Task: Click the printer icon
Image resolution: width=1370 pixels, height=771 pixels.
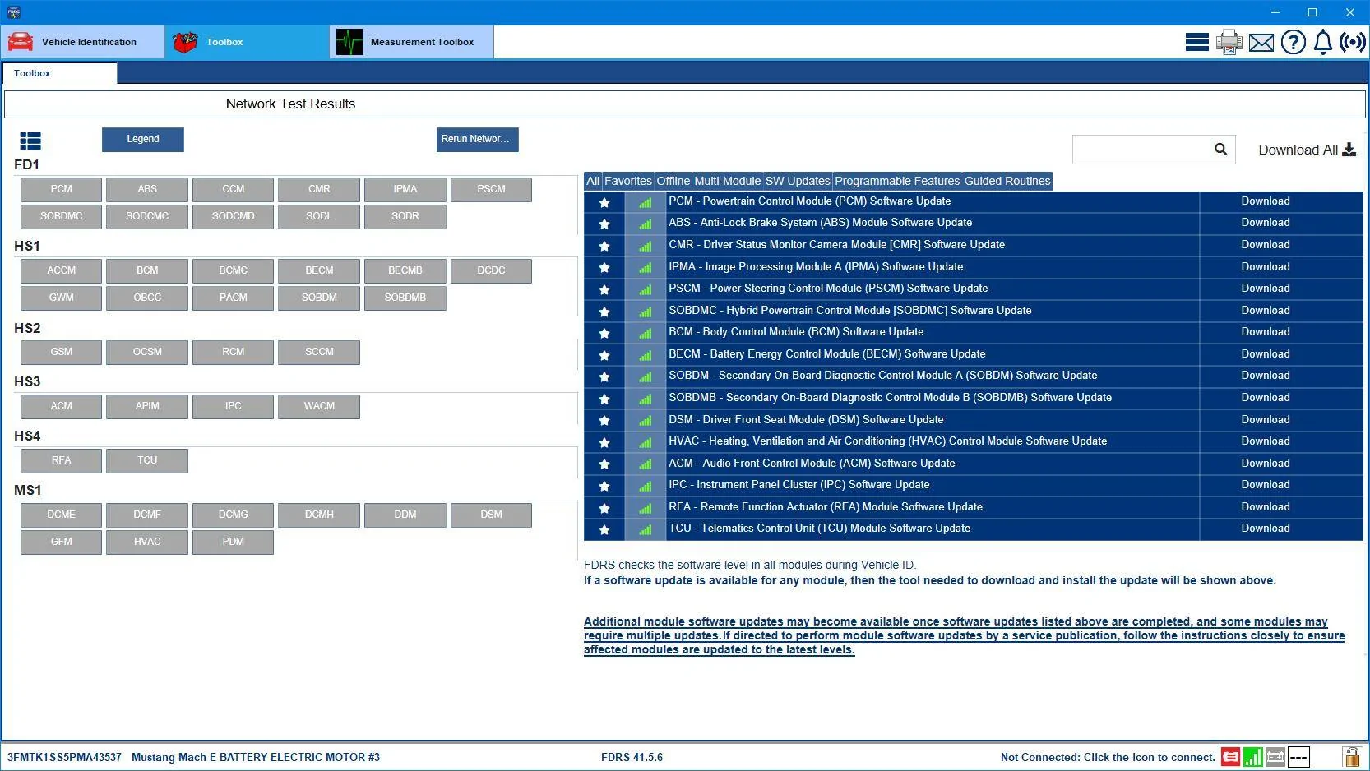Action: coord(1229,42)
